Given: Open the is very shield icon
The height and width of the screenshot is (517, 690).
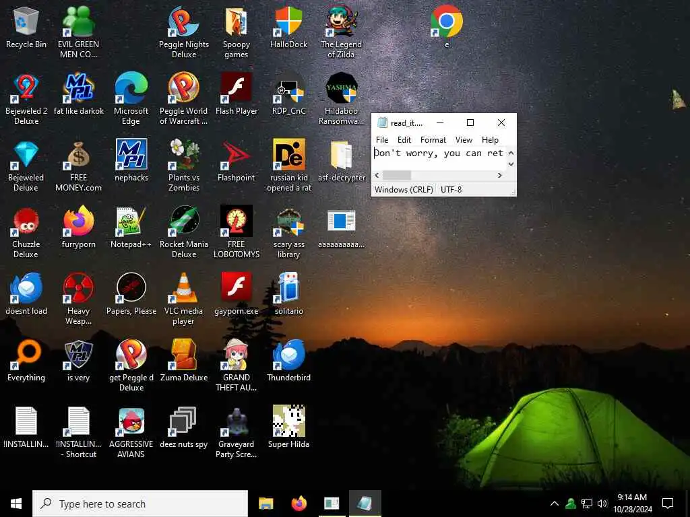Looking at the screenshot, I should point(78,361).
